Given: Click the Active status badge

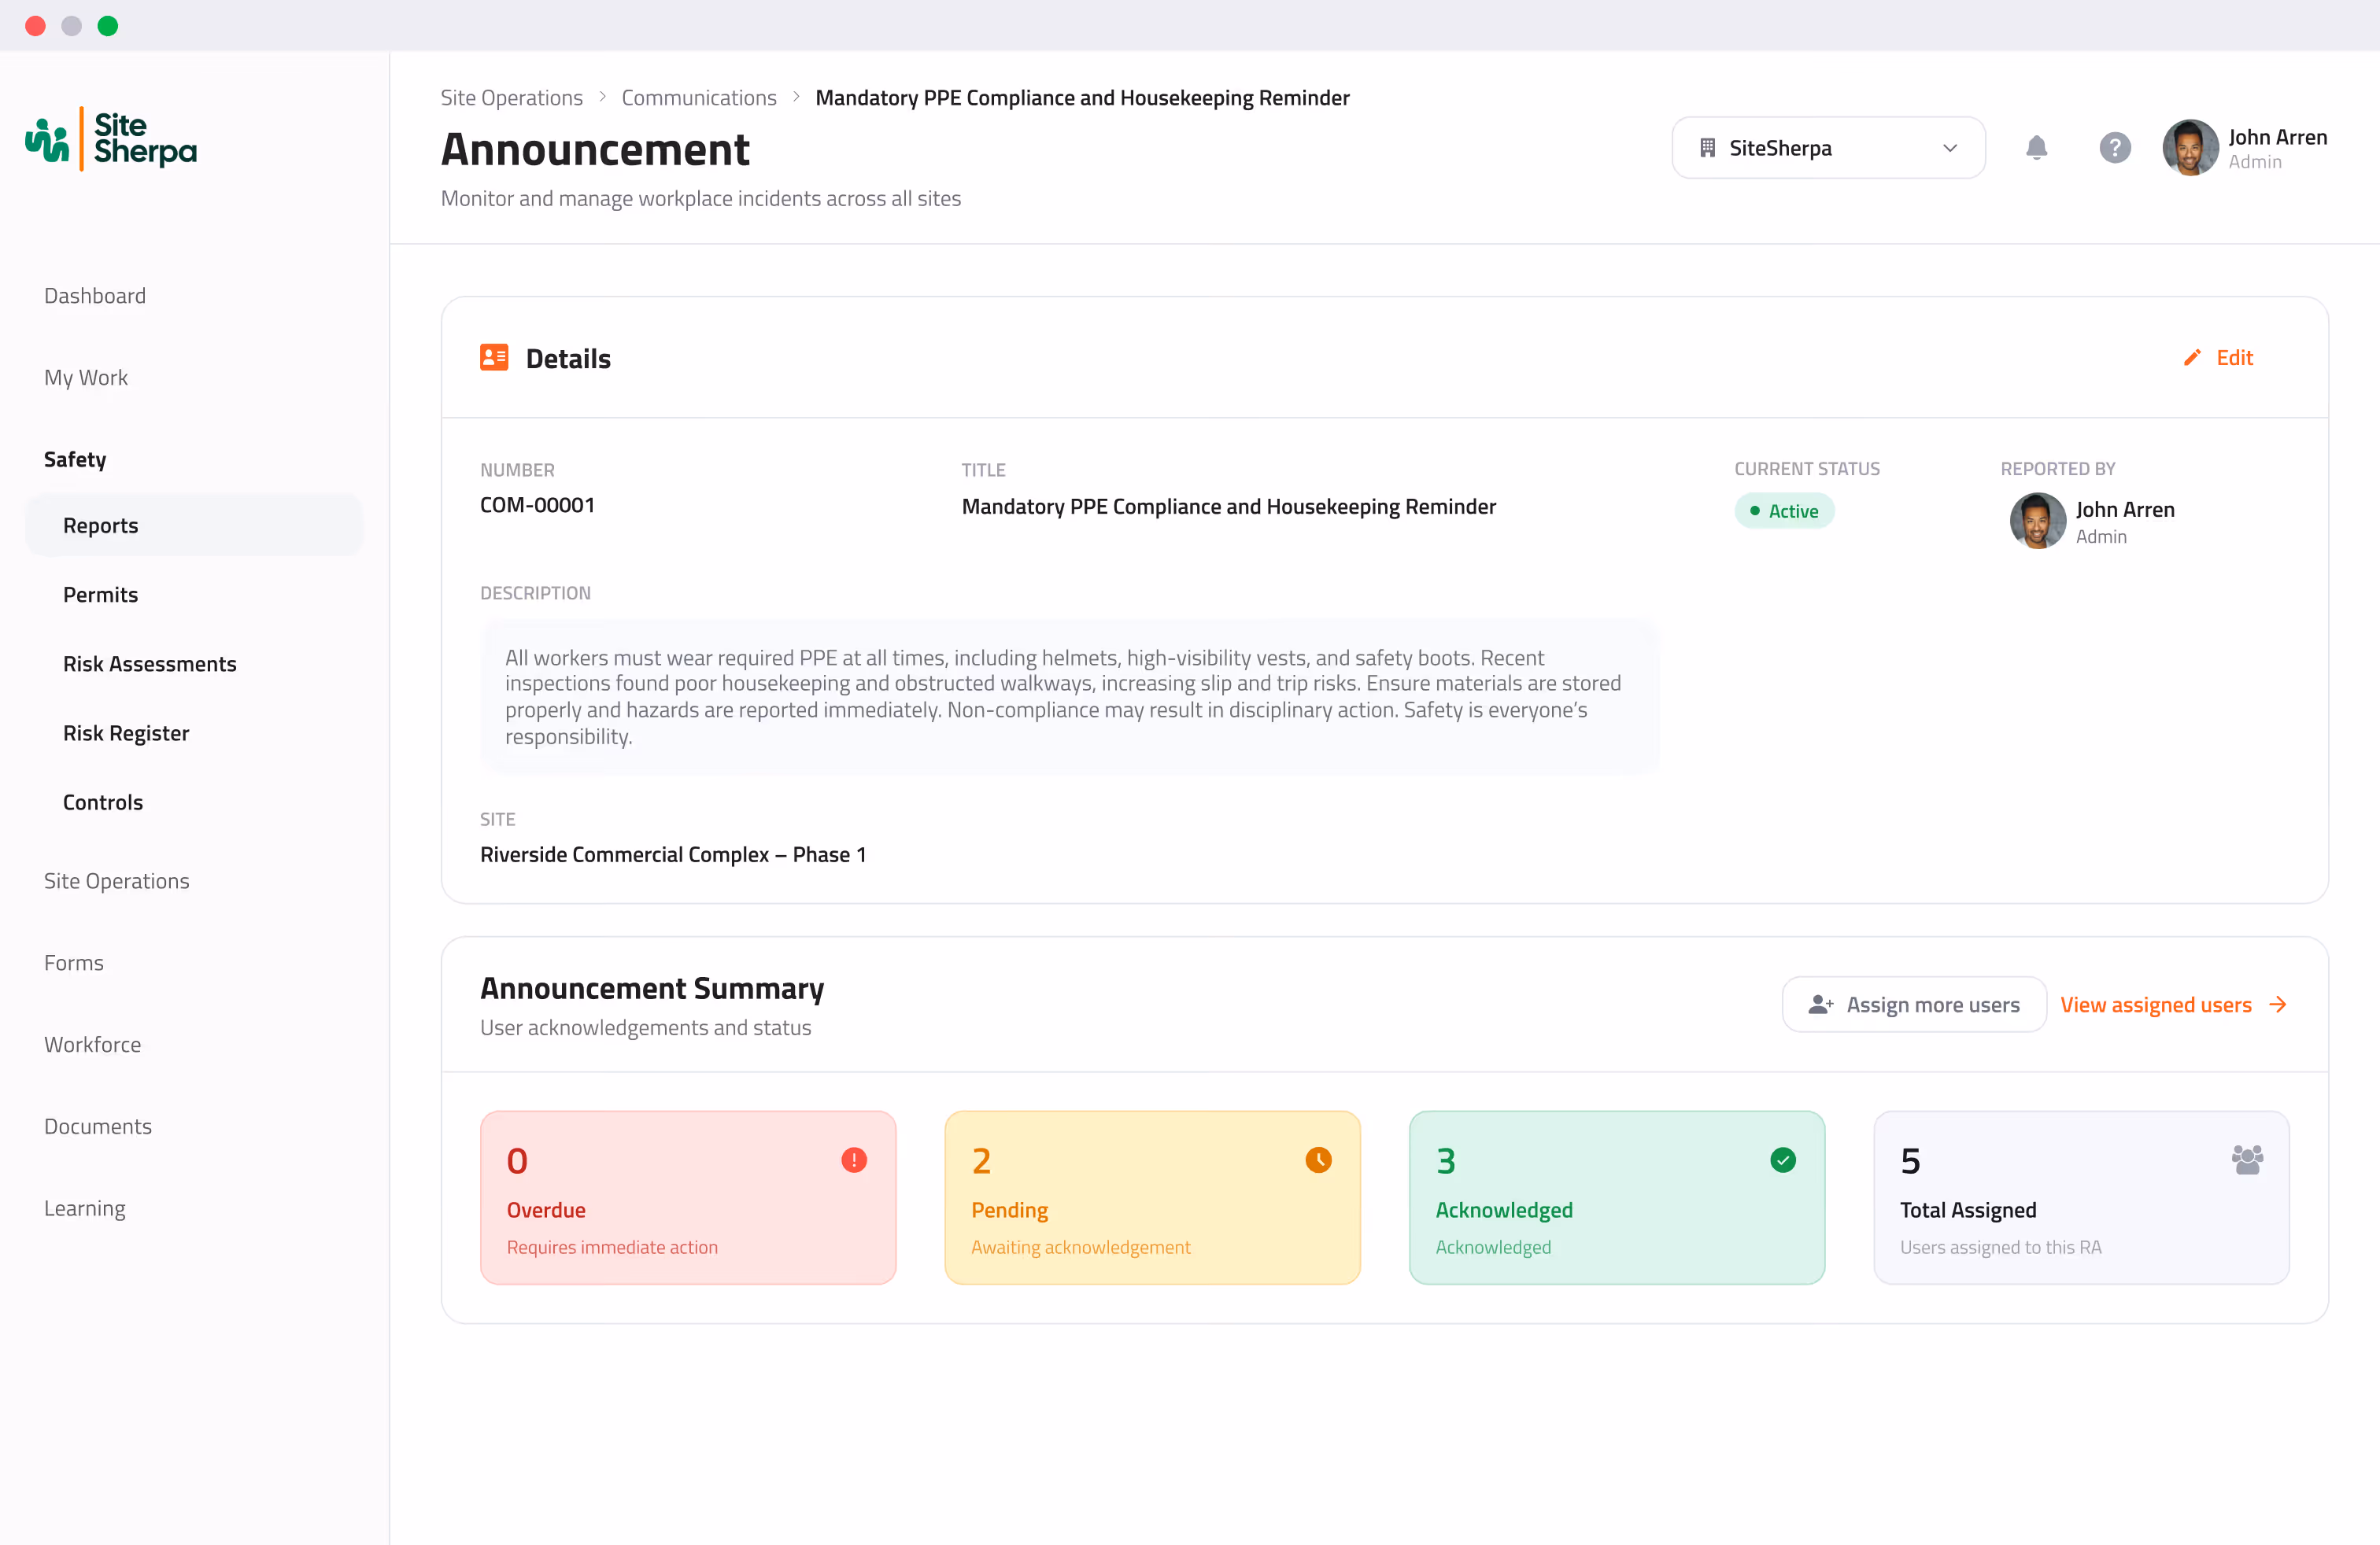Looking at the screenshot, I should [x=1784, y=511].
